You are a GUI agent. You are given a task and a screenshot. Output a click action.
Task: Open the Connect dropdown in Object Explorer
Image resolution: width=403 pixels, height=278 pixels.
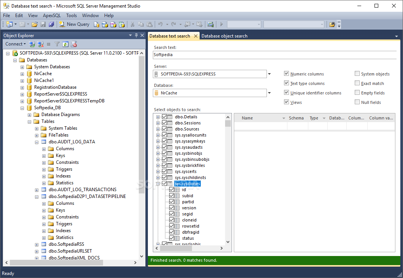(16, 44)
